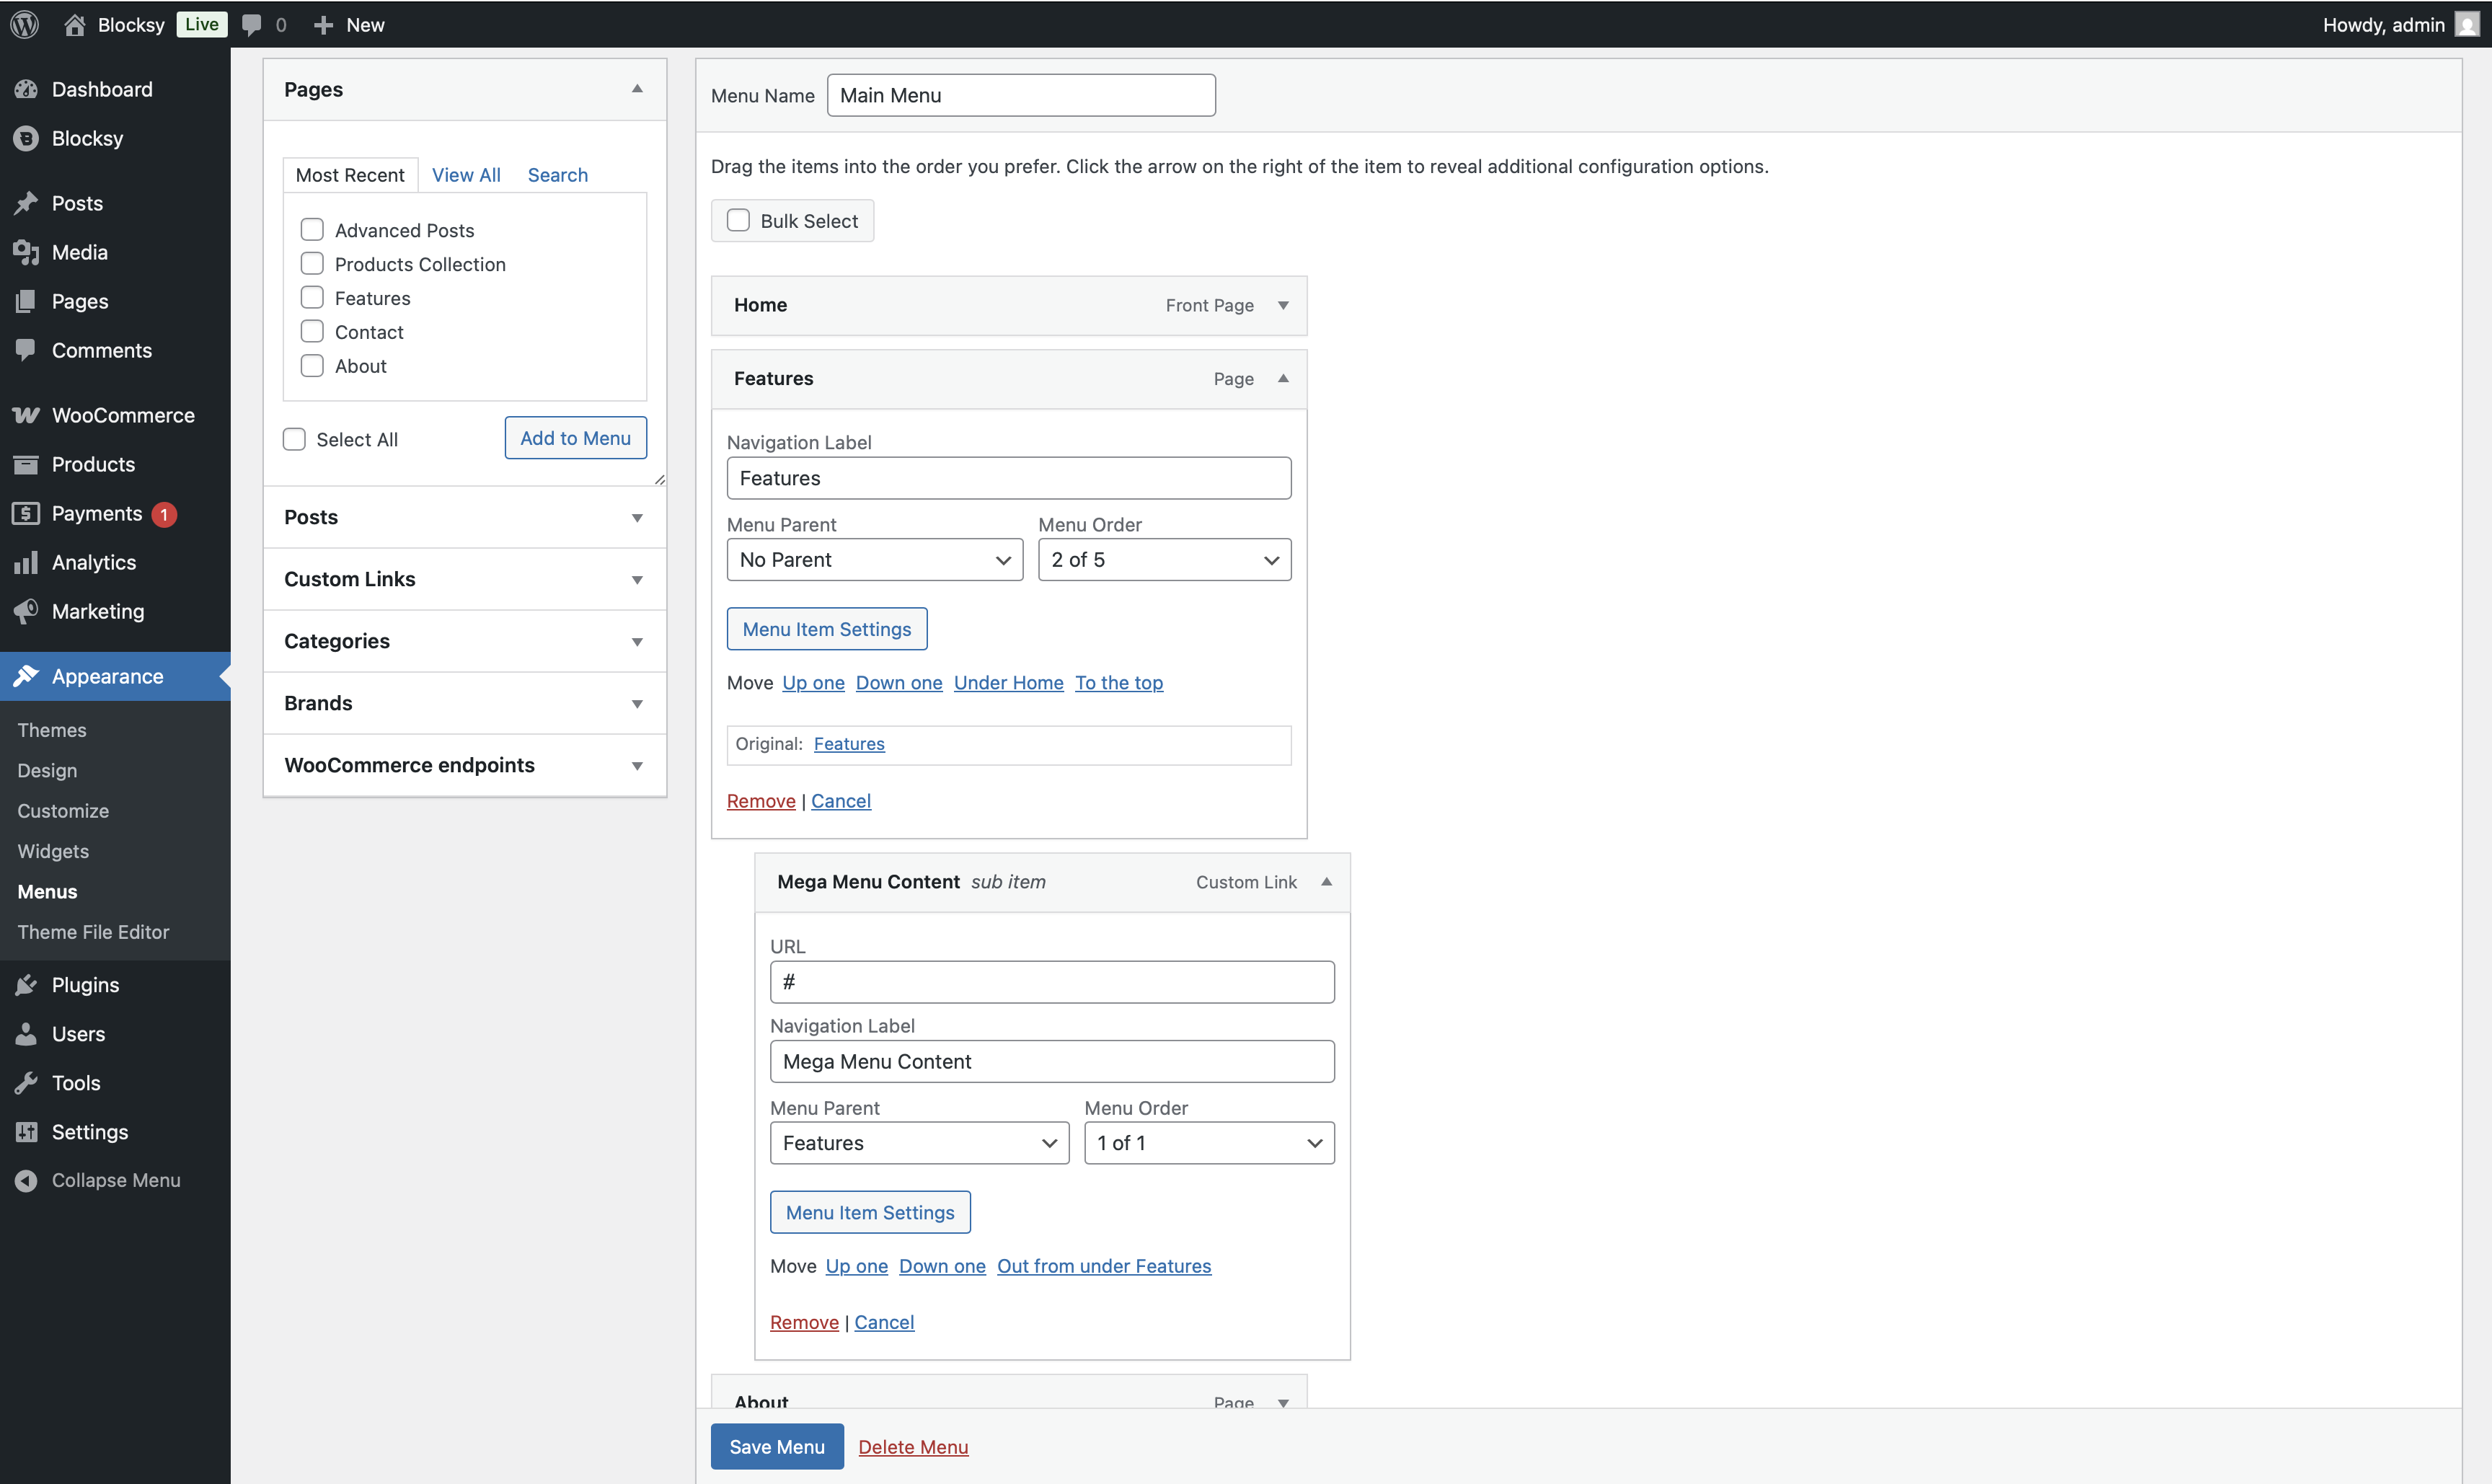The width and height of the screenshot is (2492, 1484).
Task: Open Menu Item Settings for Features
Action: [827, 629]
